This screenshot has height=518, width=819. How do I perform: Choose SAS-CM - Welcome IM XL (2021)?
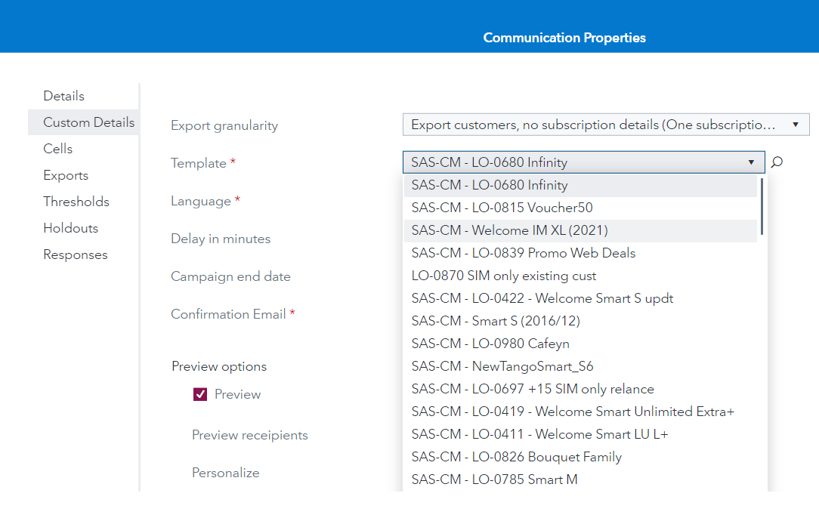[x=510, y=230]
